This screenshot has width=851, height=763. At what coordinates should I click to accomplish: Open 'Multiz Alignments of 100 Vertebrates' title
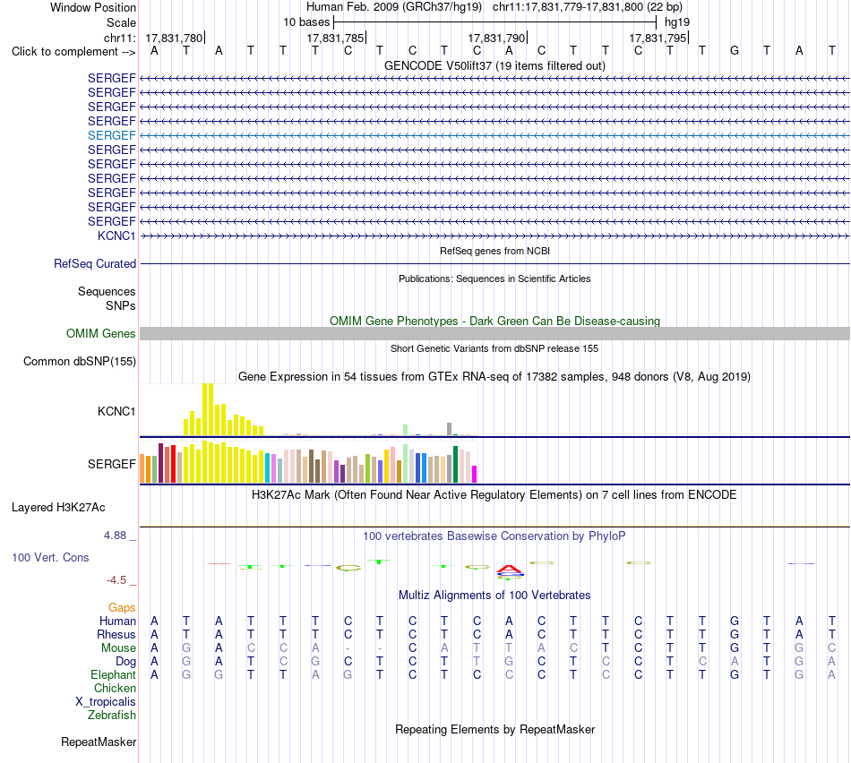coord(494,596)
